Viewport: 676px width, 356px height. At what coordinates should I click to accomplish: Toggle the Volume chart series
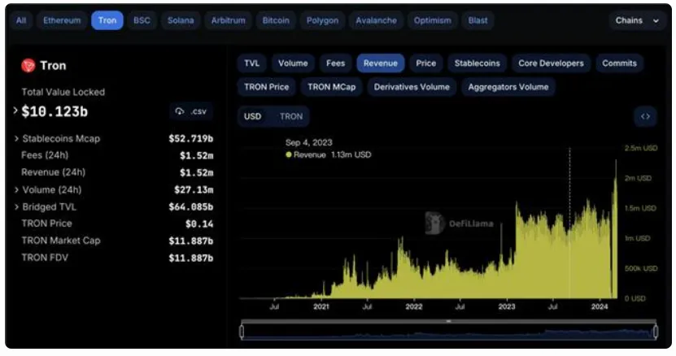pos(293,63)
